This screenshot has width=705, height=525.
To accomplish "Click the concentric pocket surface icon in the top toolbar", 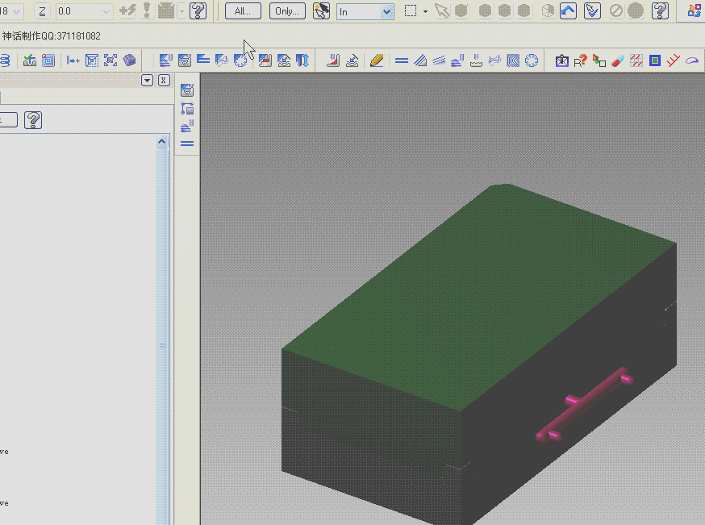I will coord(185,60).
